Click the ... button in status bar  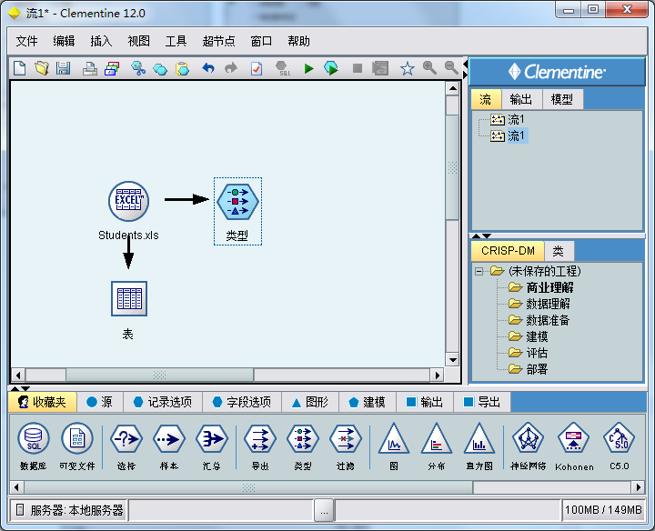[x=324, y=510]
